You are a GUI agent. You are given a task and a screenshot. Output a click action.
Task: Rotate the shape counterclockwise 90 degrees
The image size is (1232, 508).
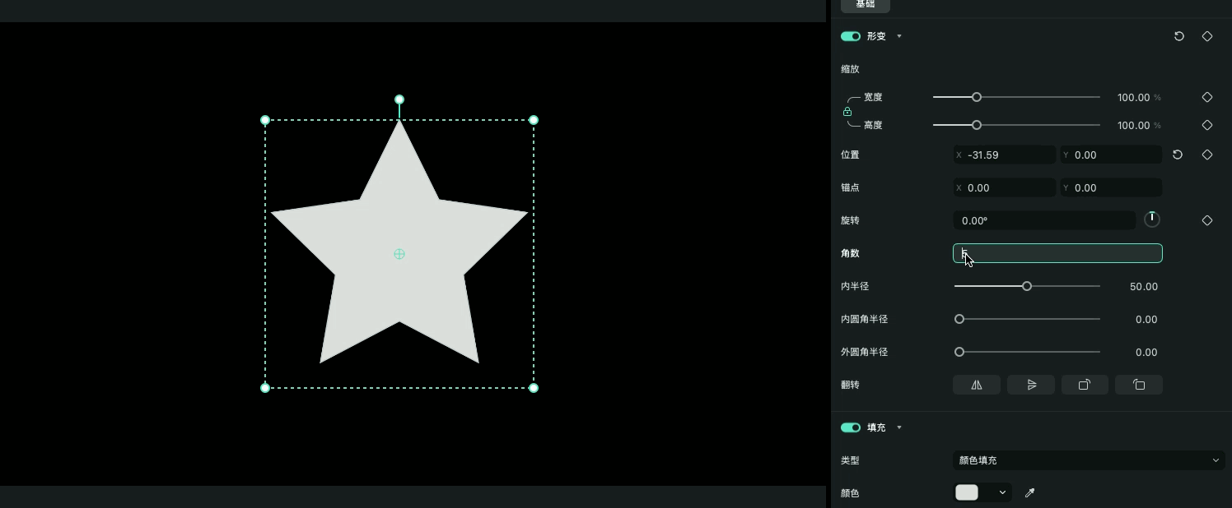tap(1139, 385)
